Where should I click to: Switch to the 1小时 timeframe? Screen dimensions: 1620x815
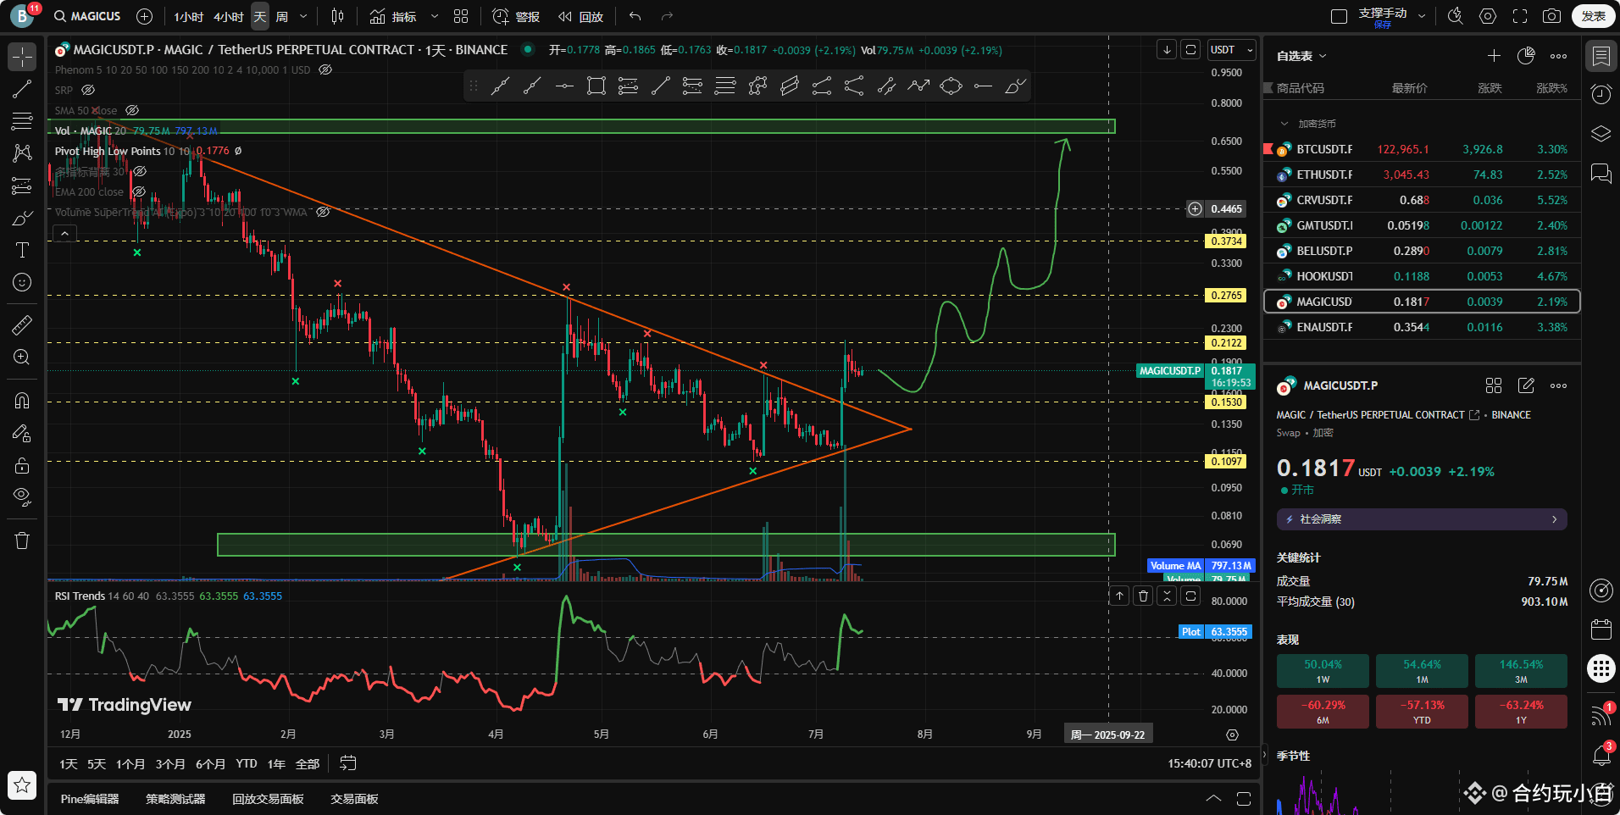[x=188, y=16]
